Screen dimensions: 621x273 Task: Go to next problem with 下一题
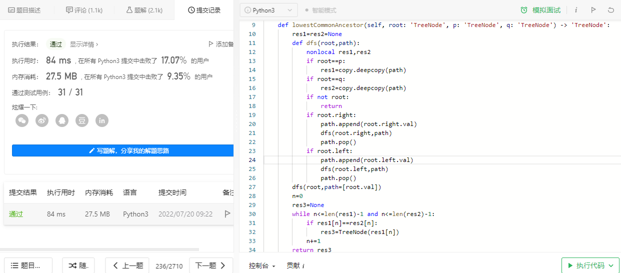coord(211,266)
